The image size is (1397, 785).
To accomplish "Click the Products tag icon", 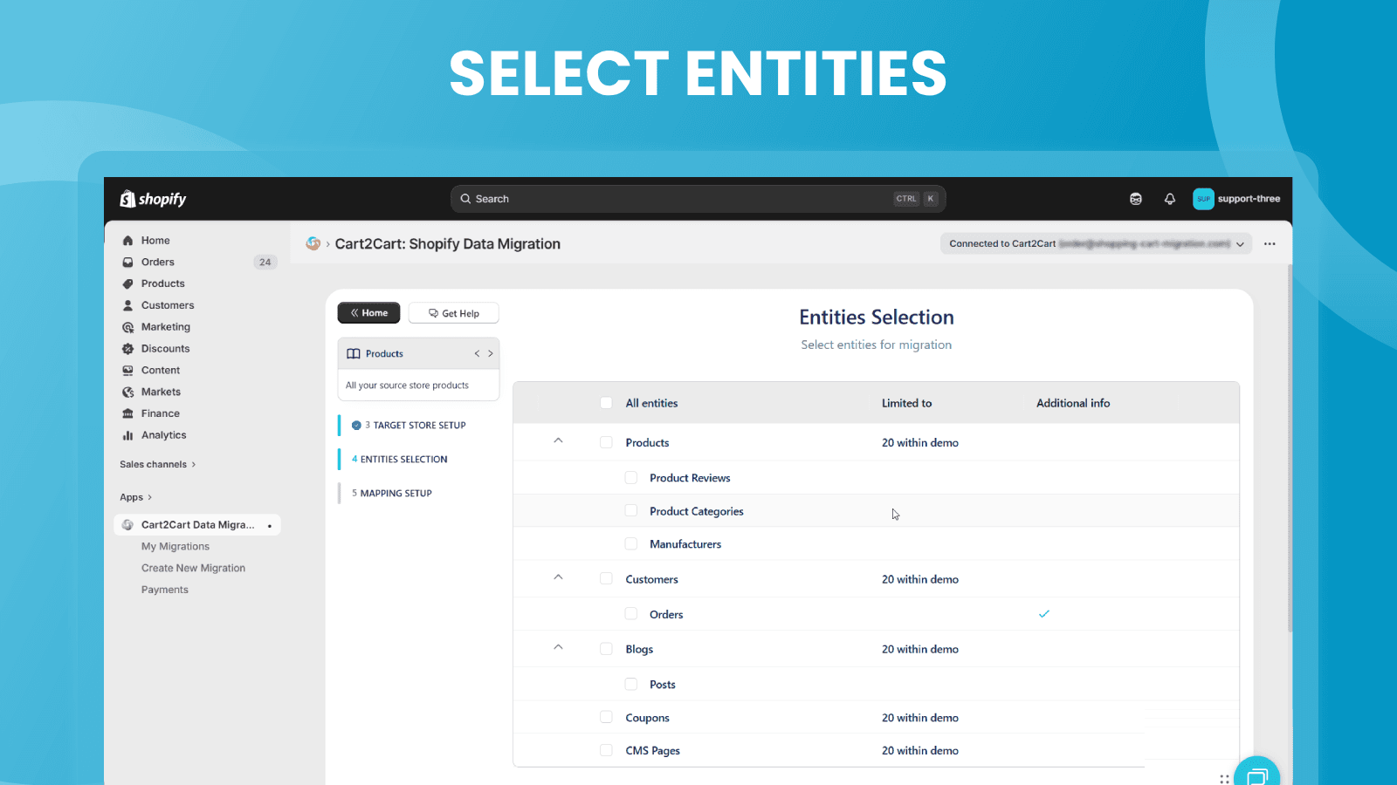I will 127,283.
